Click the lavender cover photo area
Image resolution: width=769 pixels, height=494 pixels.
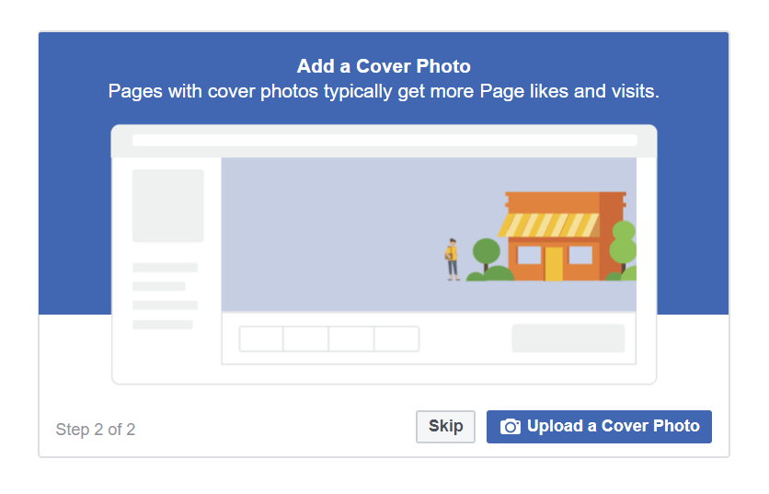(x=429, y=234)
